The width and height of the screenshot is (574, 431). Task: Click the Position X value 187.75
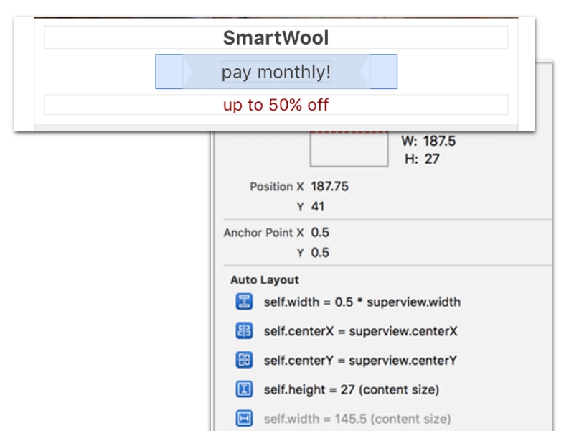(329, 186)
